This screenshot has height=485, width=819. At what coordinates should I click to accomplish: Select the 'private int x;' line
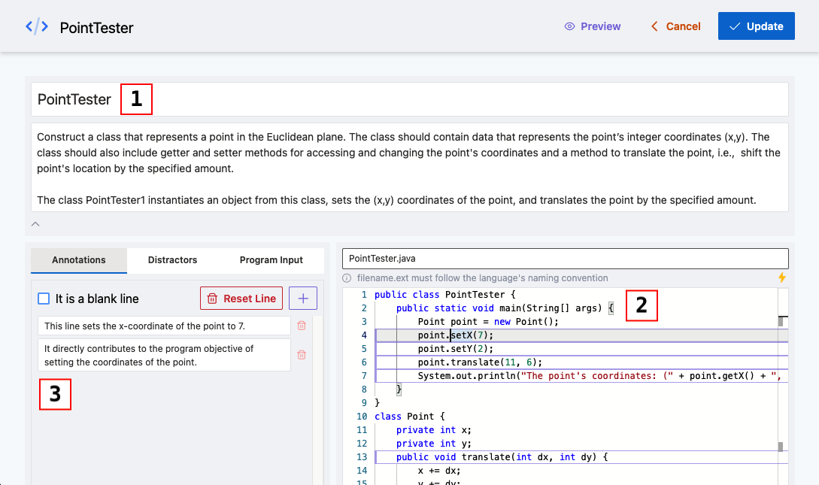pyautogui.click(x=433, y=430)
